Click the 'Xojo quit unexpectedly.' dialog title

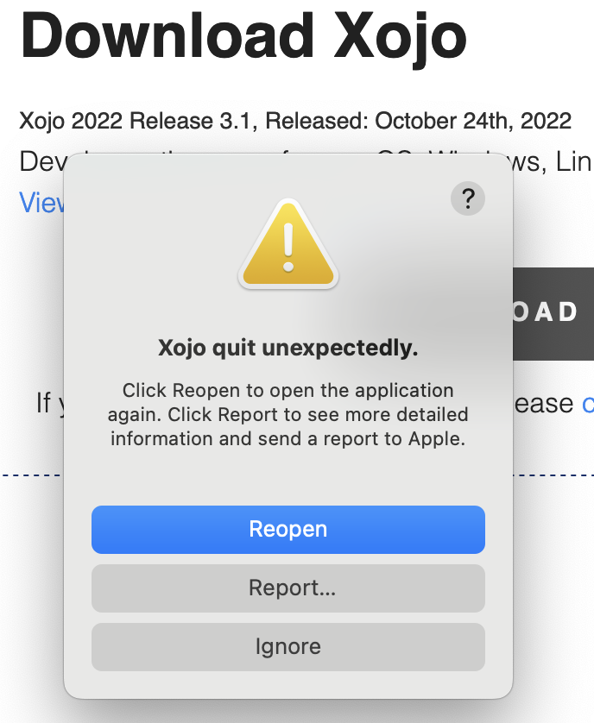288,349
